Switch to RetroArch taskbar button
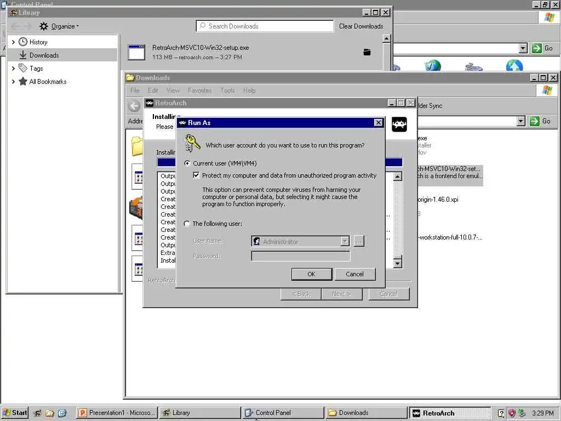The image size is (561, 421). pos(450,413)
